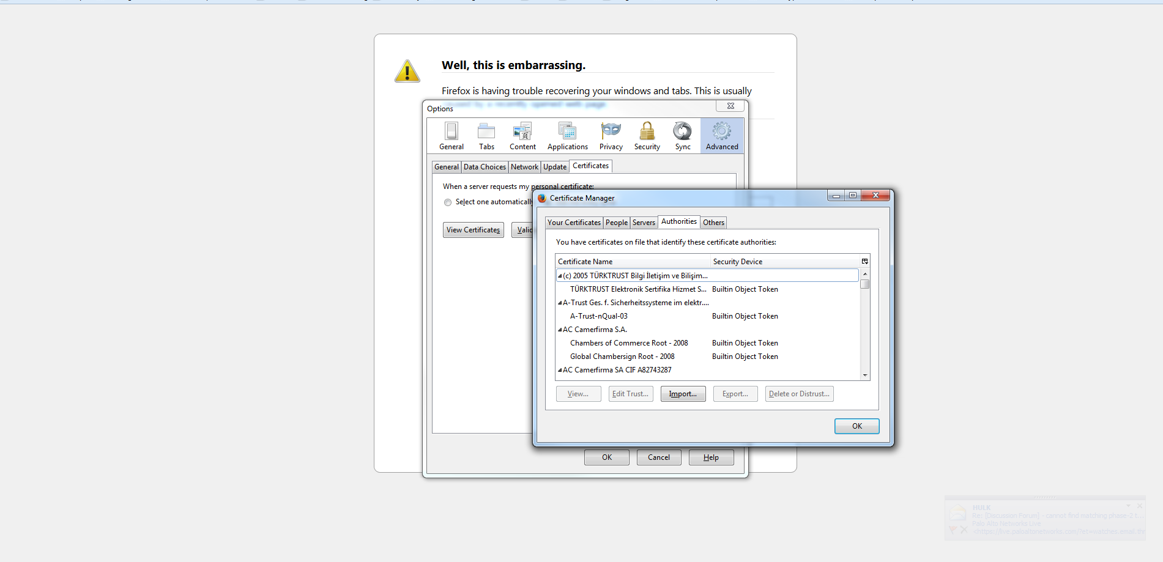Minimize the Certificate Manager window
This screenshot has width=1163, height=562.
coord(836,195)
